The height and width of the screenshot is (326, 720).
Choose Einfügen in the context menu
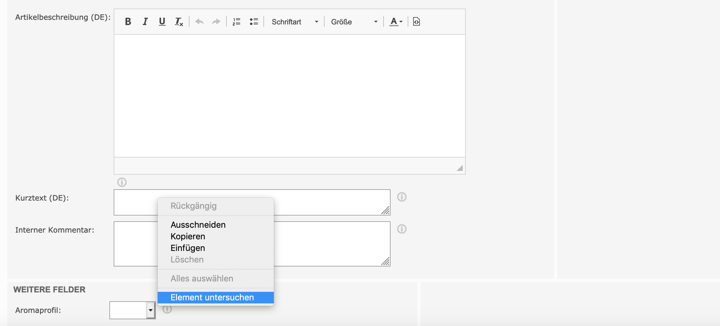point(188,248)
